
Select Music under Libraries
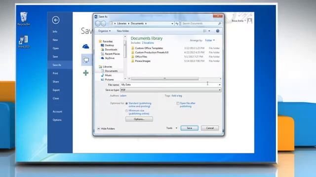[106, 75]
